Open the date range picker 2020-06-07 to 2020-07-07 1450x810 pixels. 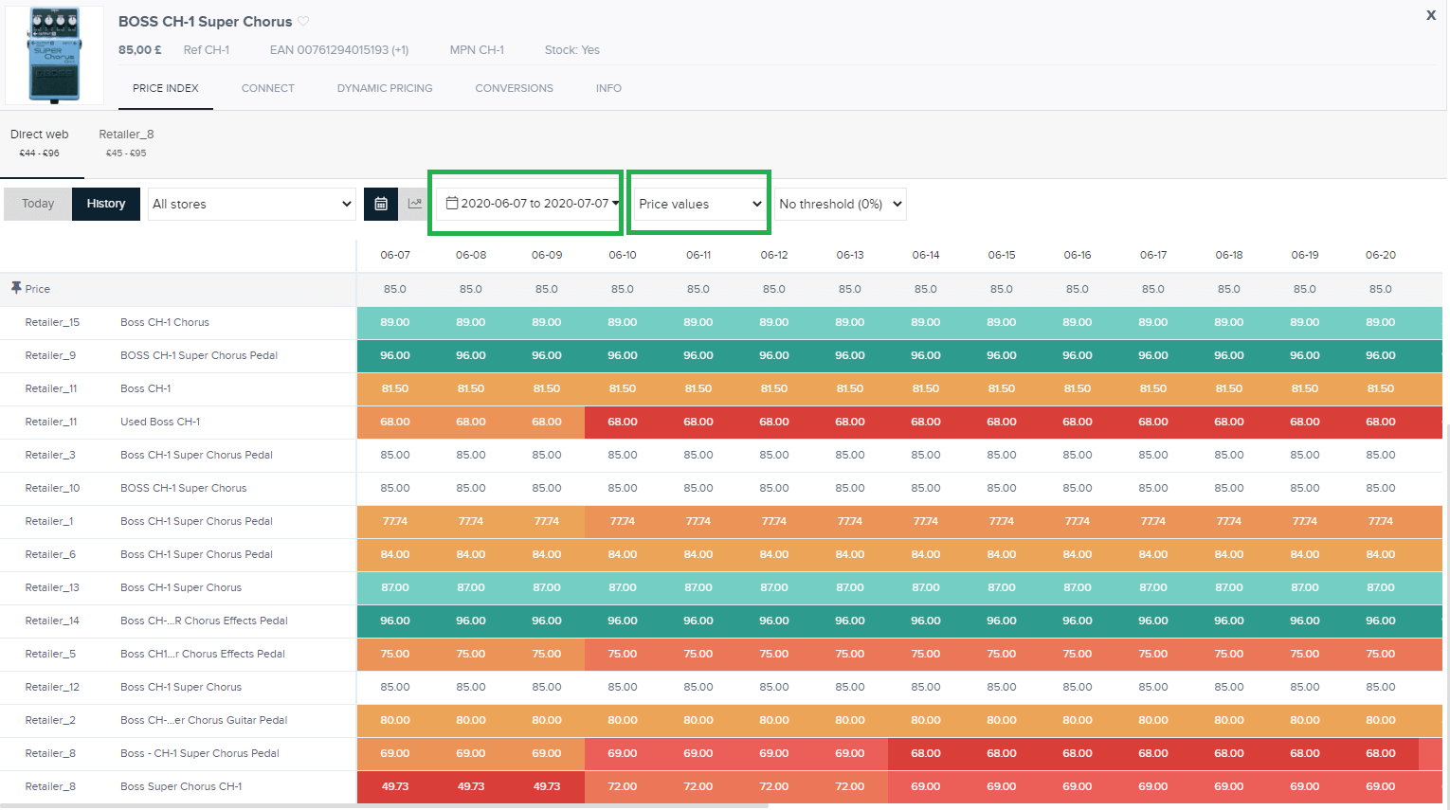(x=528, y=204)
